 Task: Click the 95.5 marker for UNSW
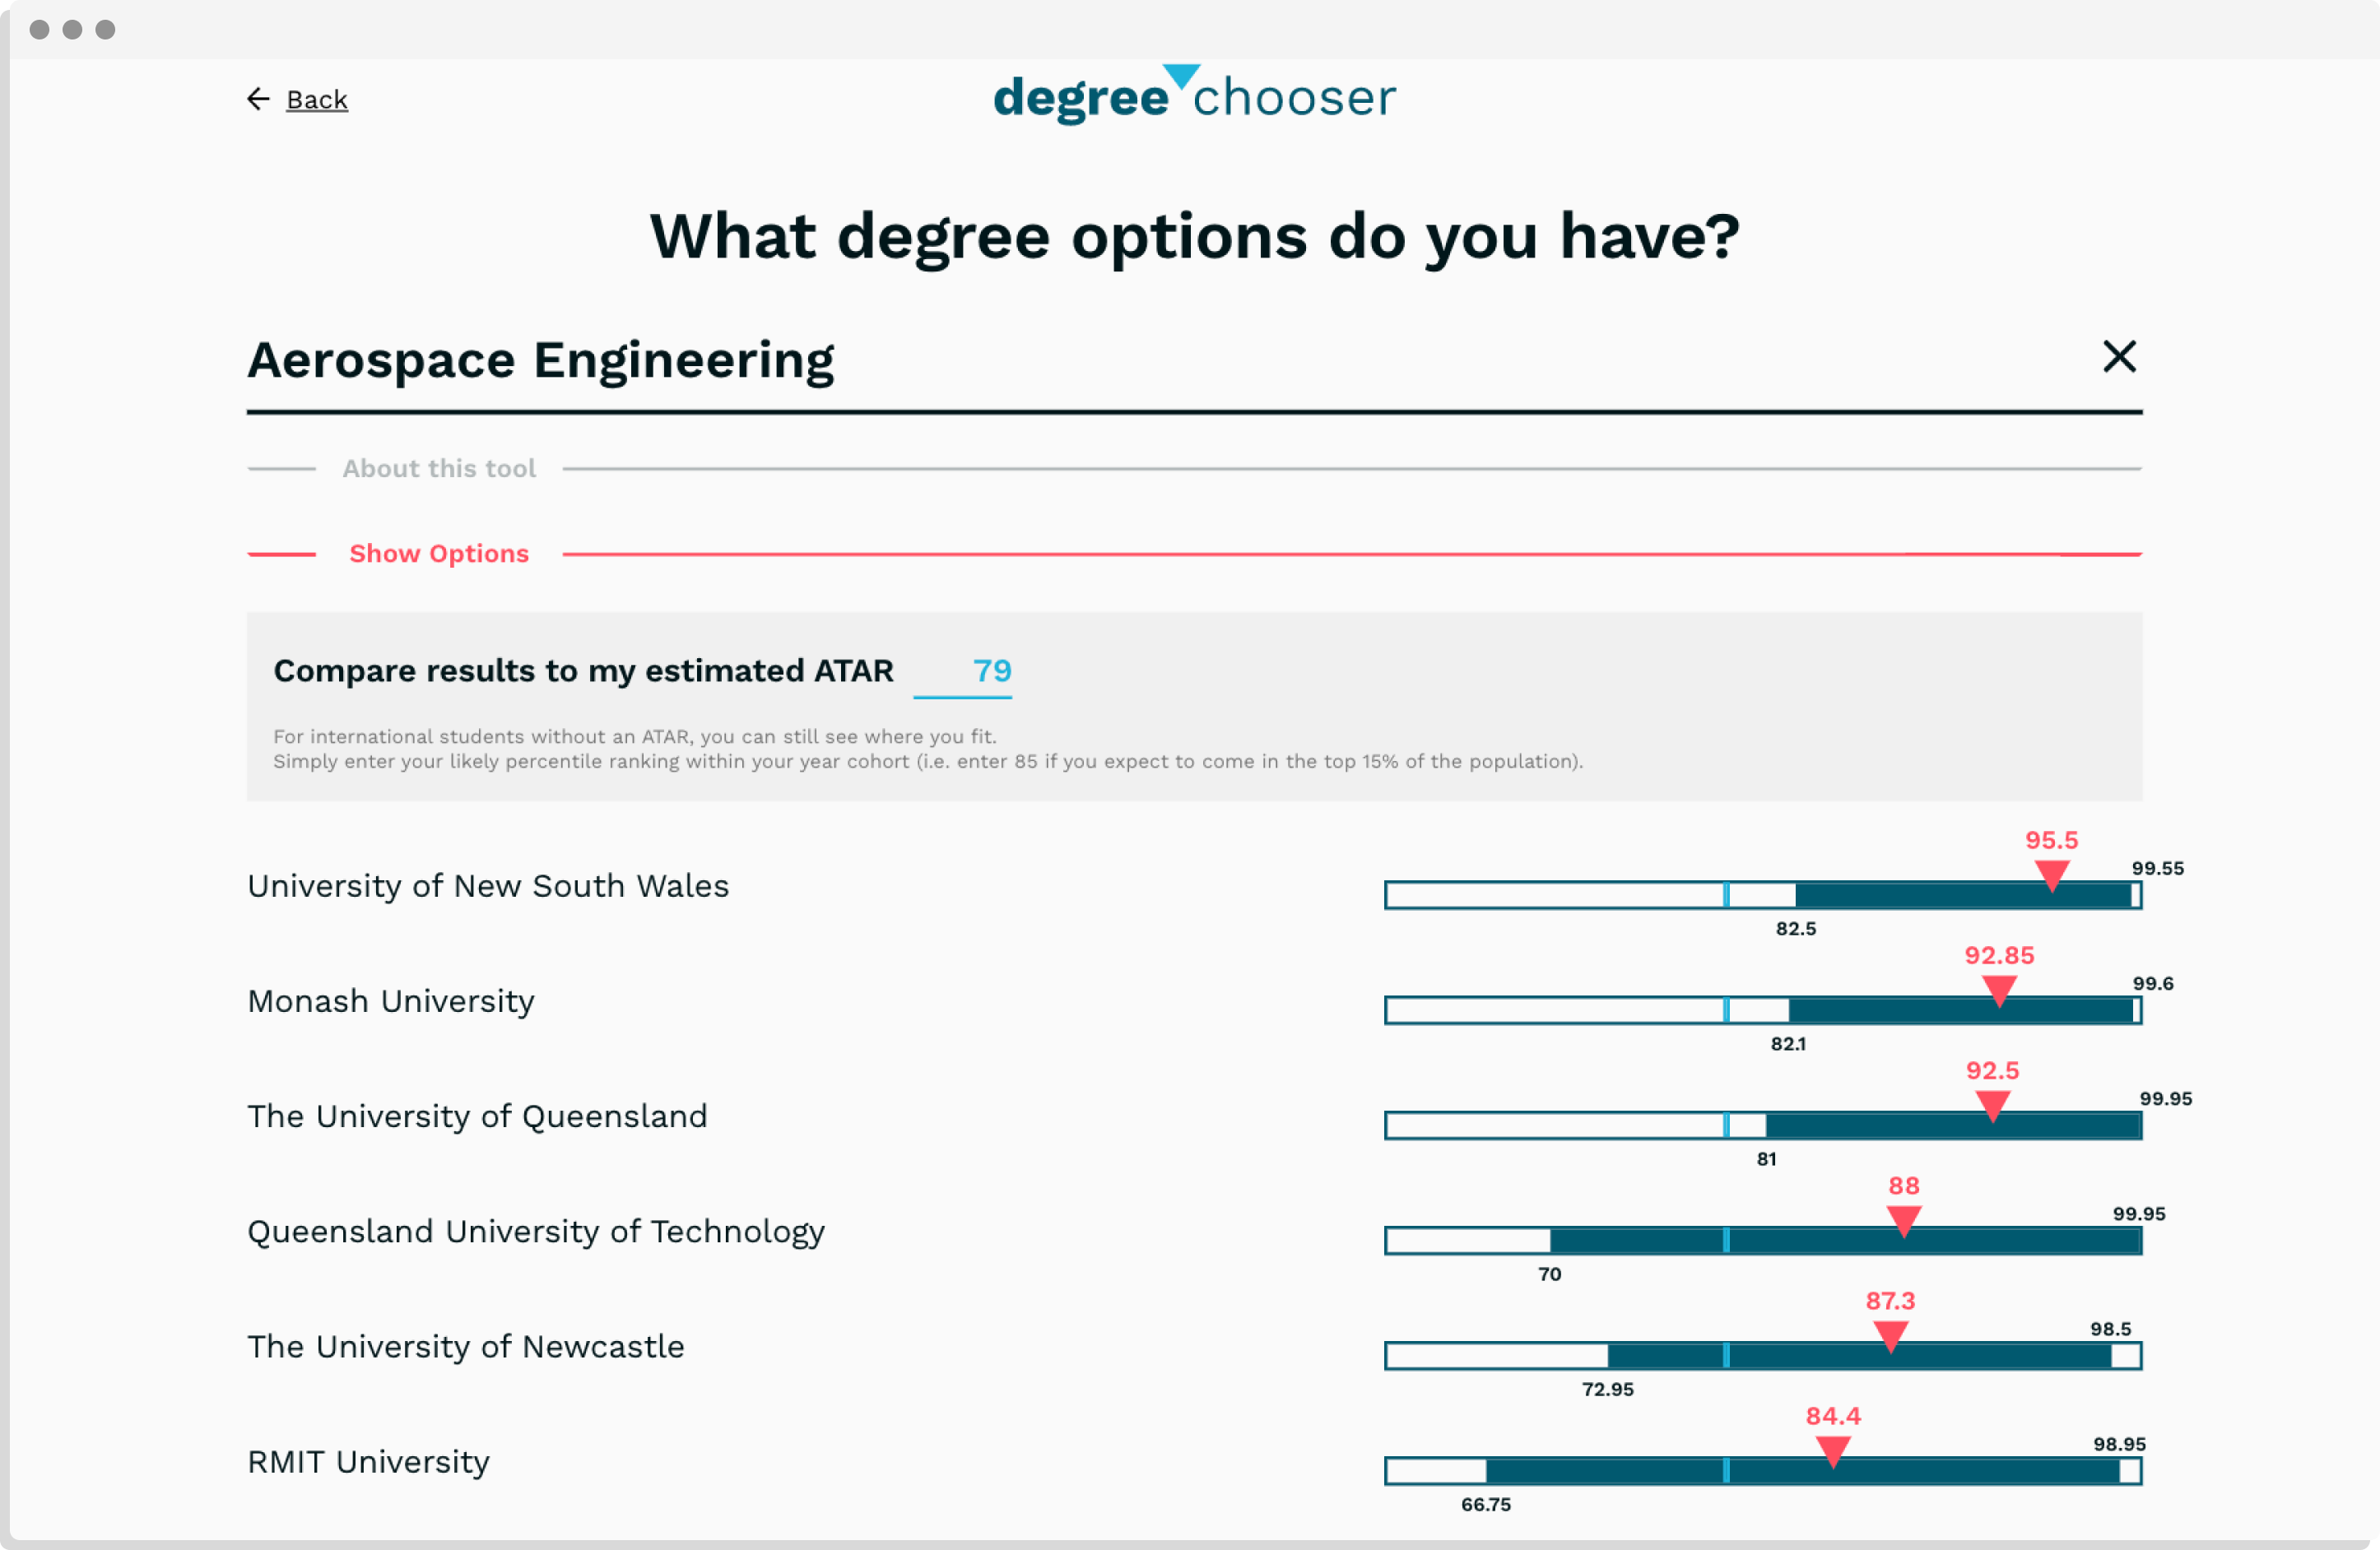pos(2051,876)
